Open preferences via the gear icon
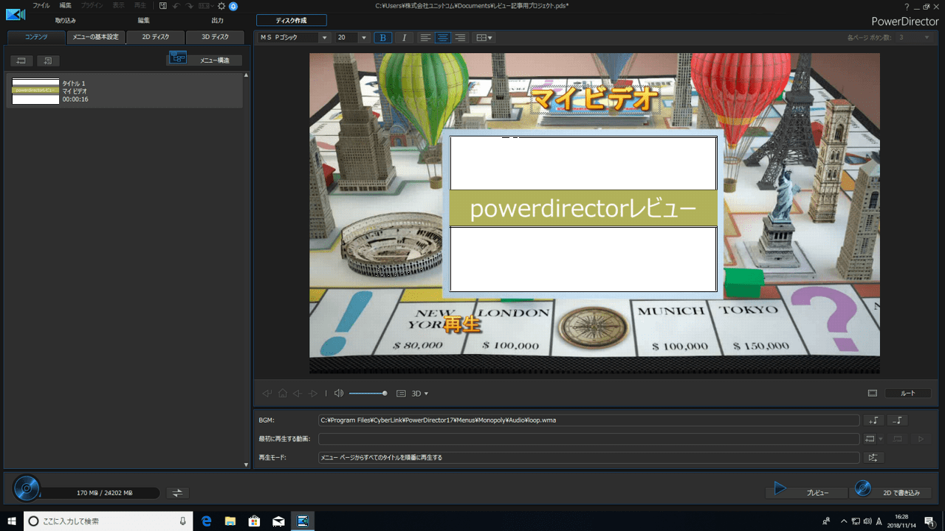Screen dimensions: 945x531 point(221,5)
